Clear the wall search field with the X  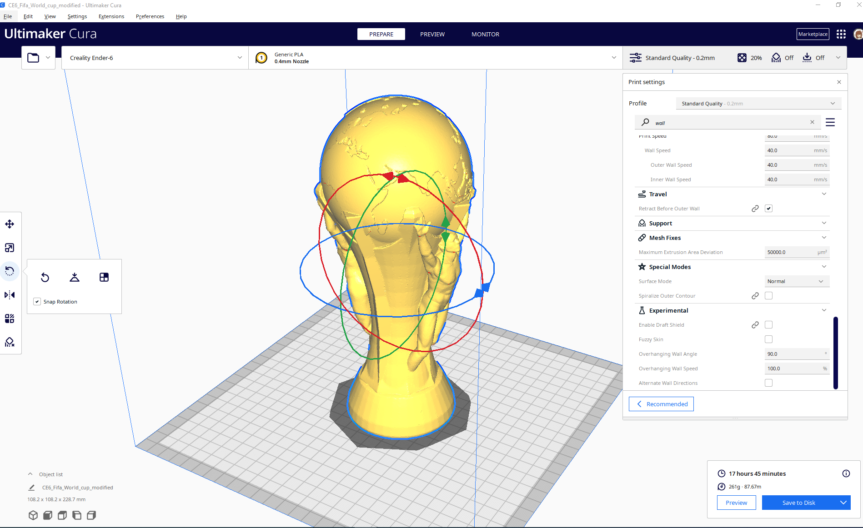click(812, 122)
